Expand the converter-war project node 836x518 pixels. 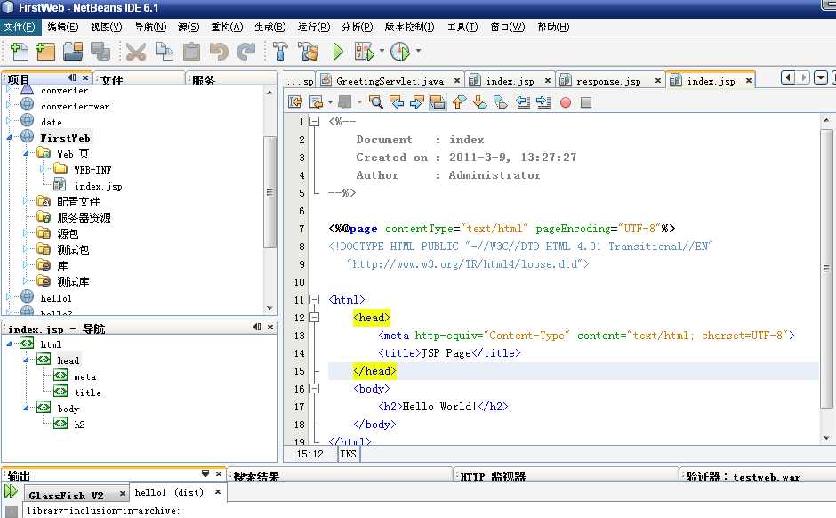(9, 106)
